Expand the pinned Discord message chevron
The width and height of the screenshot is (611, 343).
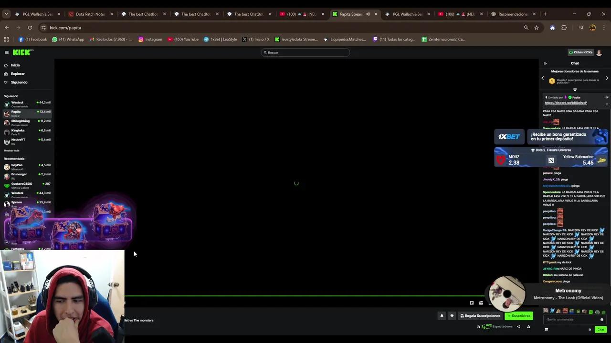[607, 103]
